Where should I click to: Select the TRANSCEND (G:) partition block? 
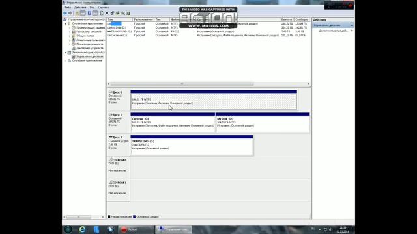pos(192,145)
